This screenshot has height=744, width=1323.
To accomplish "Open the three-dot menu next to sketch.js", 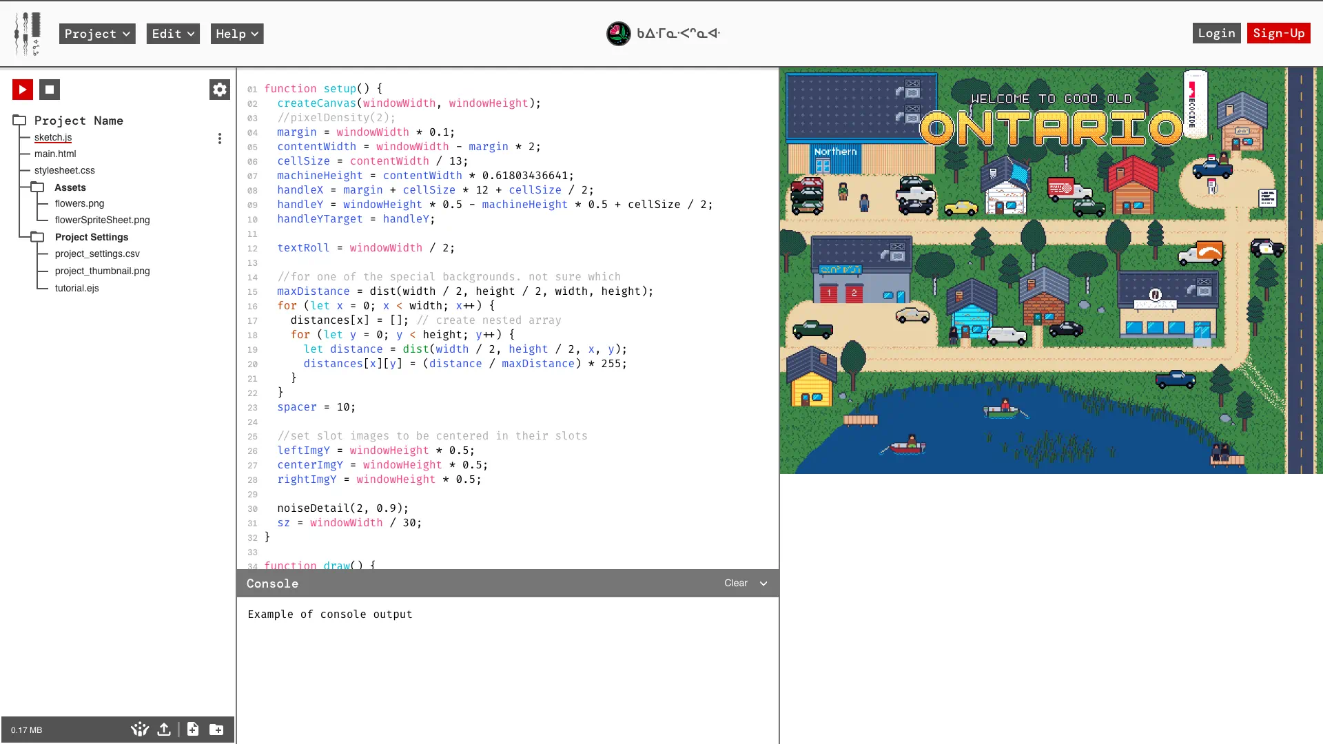I will point(219,138).
